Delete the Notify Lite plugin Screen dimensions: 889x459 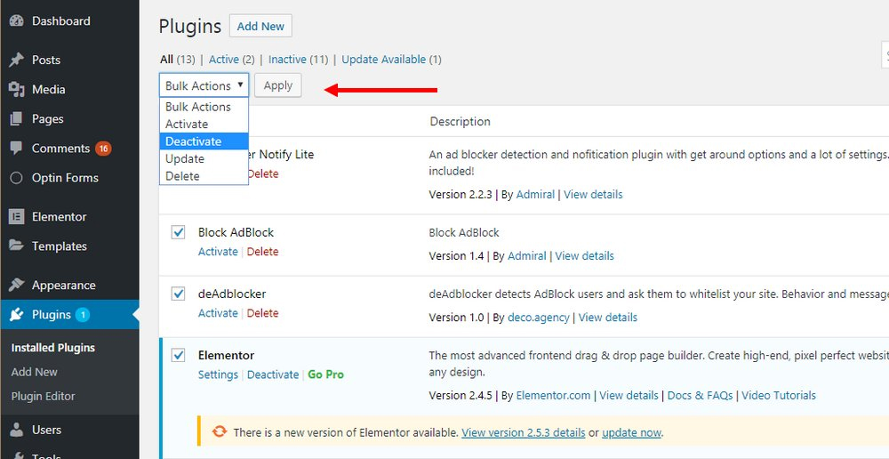[263, 173]
